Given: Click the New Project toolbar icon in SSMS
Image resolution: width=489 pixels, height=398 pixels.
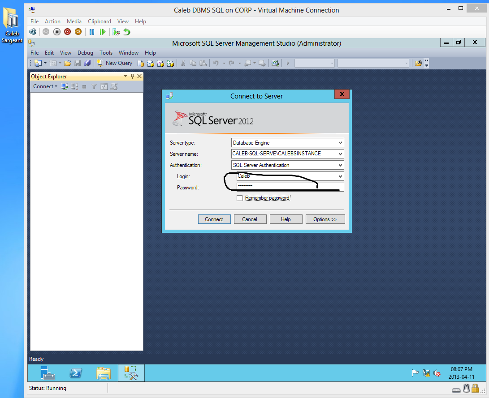Looking at the screenshot, I should pyautogui.click(x=38, y=63).
